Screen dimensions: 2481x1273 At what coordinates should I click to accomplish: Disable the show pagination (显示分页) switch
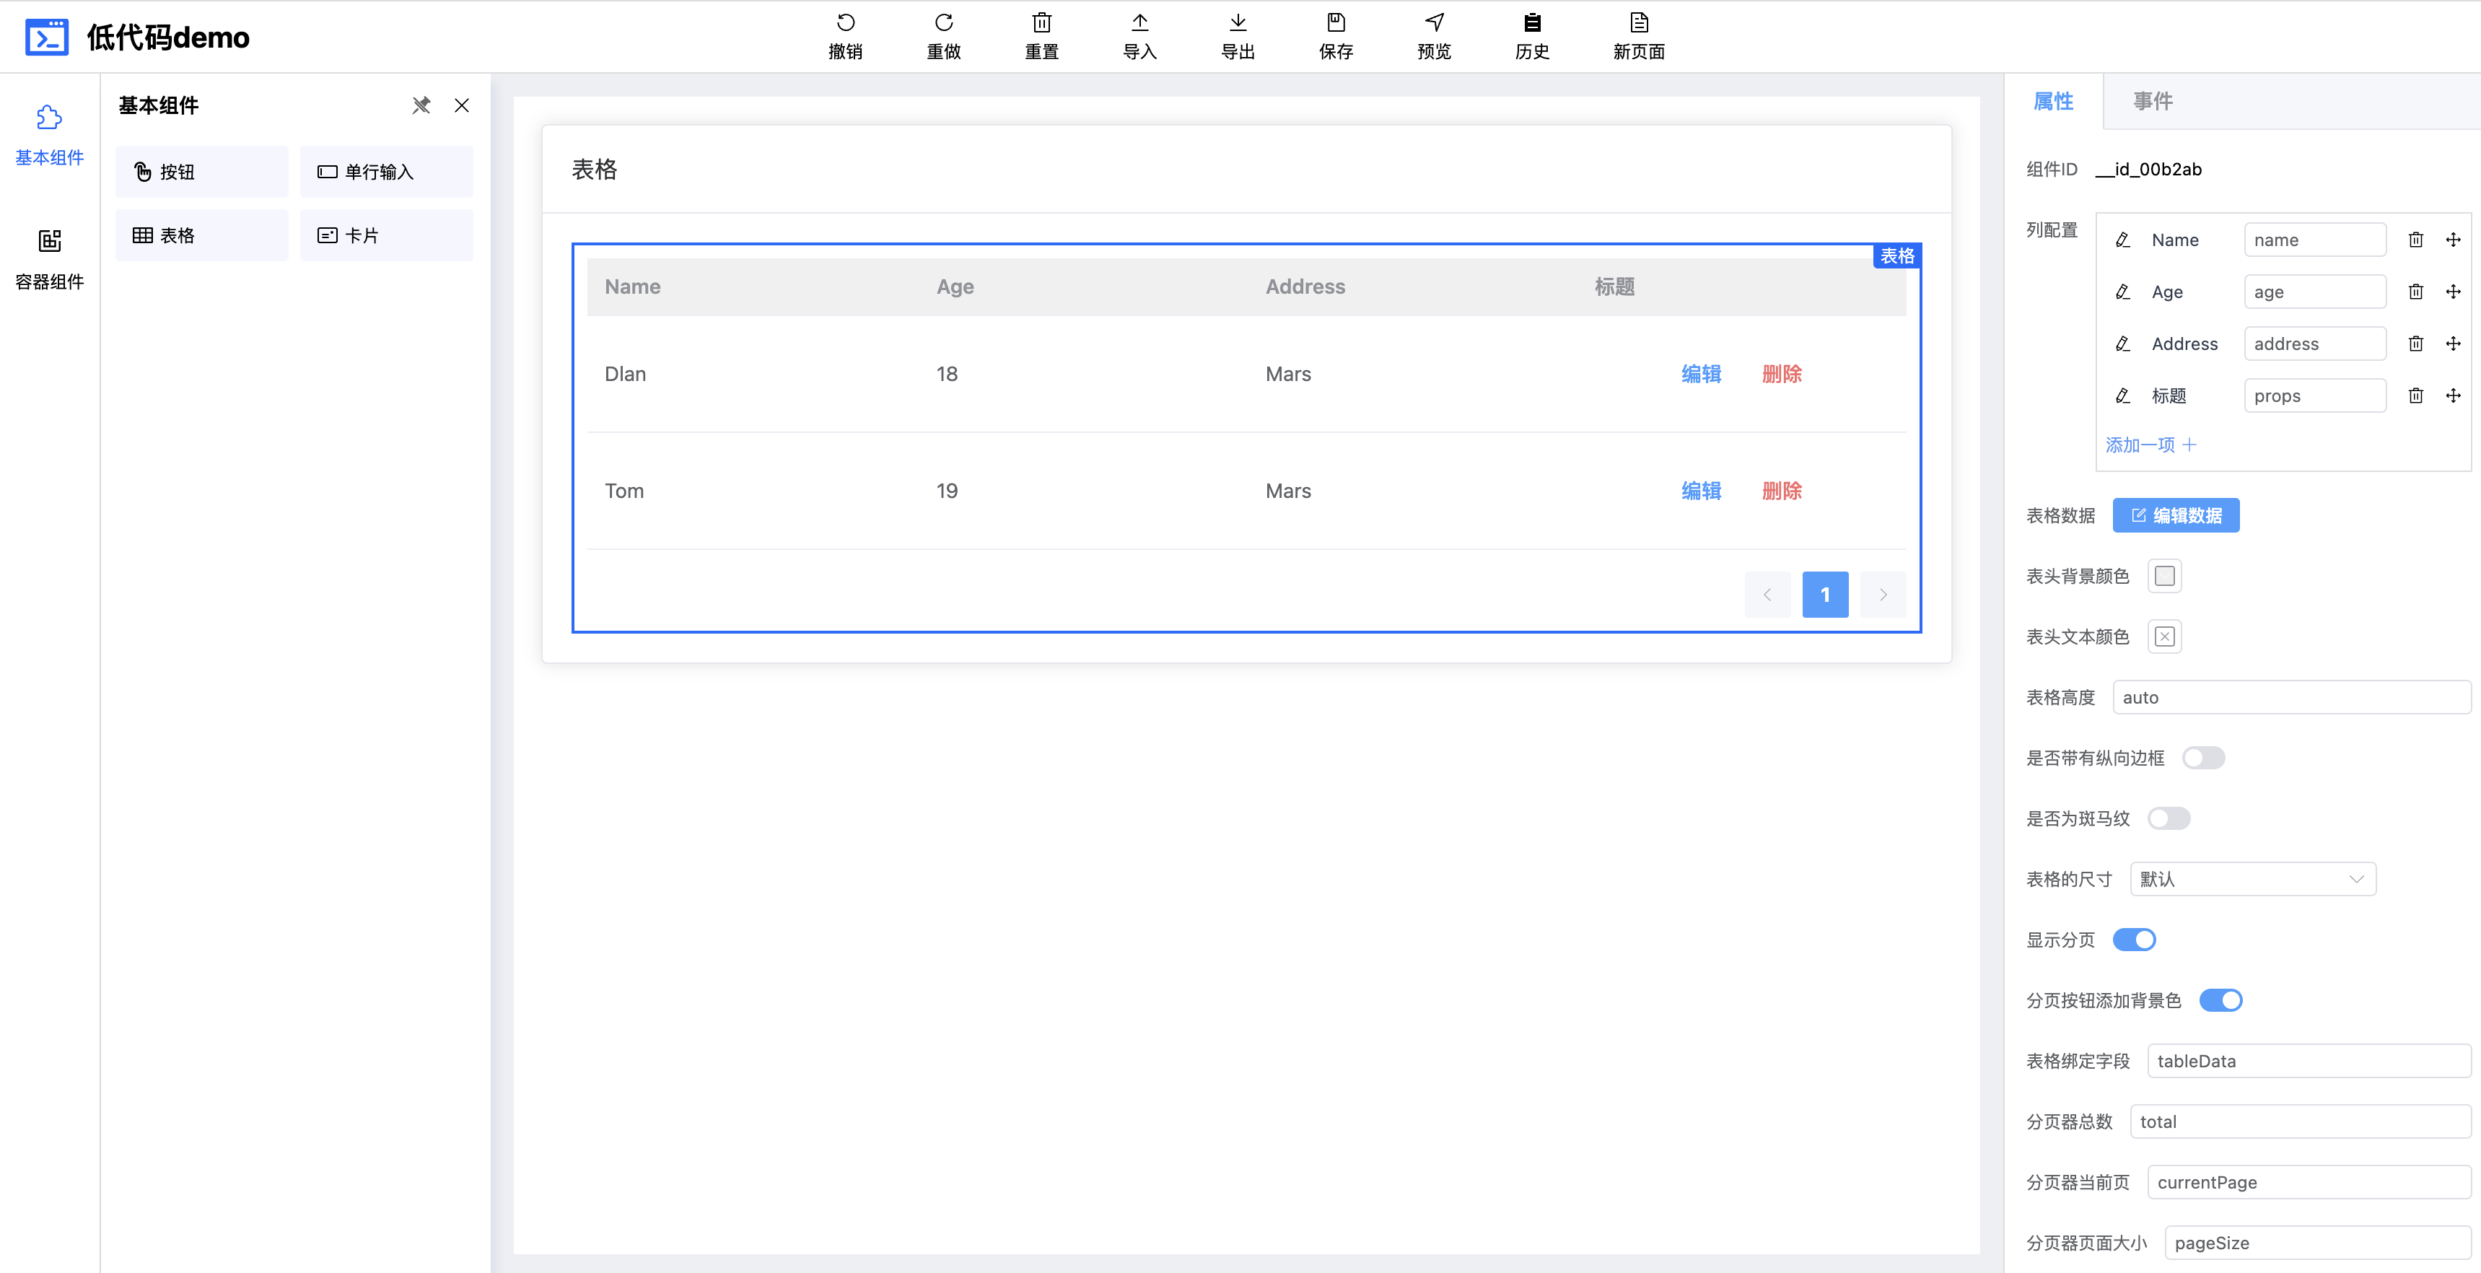click(2133, 940)
